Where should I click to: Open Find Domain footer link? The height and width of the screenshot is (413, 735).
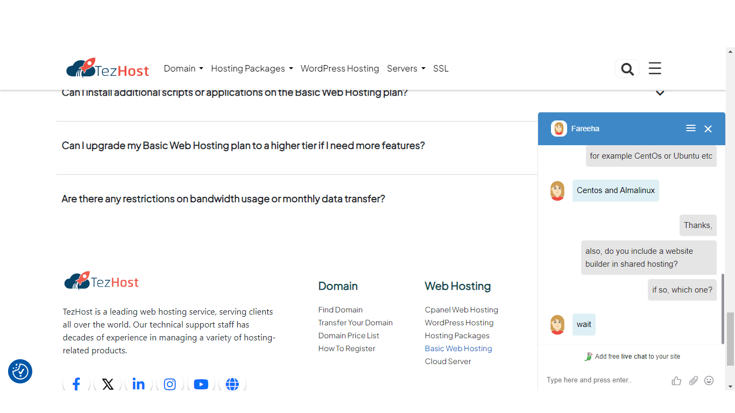click(x=341, y=310)
